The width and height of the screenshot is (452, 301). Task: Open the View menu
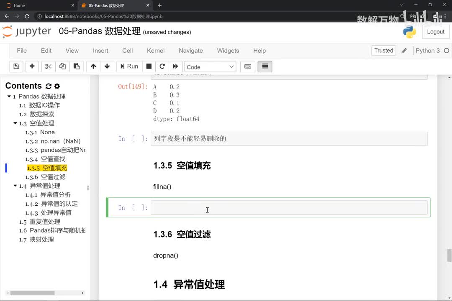click(72, 51)
